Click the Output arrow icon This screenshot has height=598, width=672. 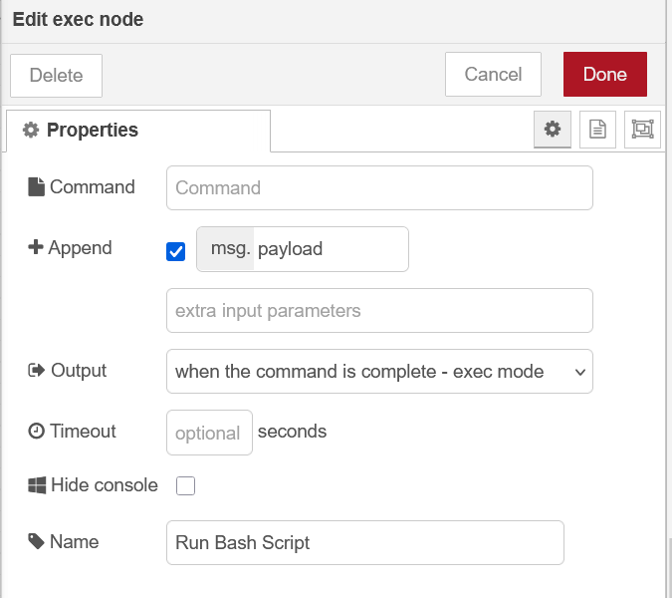[37, 370]
